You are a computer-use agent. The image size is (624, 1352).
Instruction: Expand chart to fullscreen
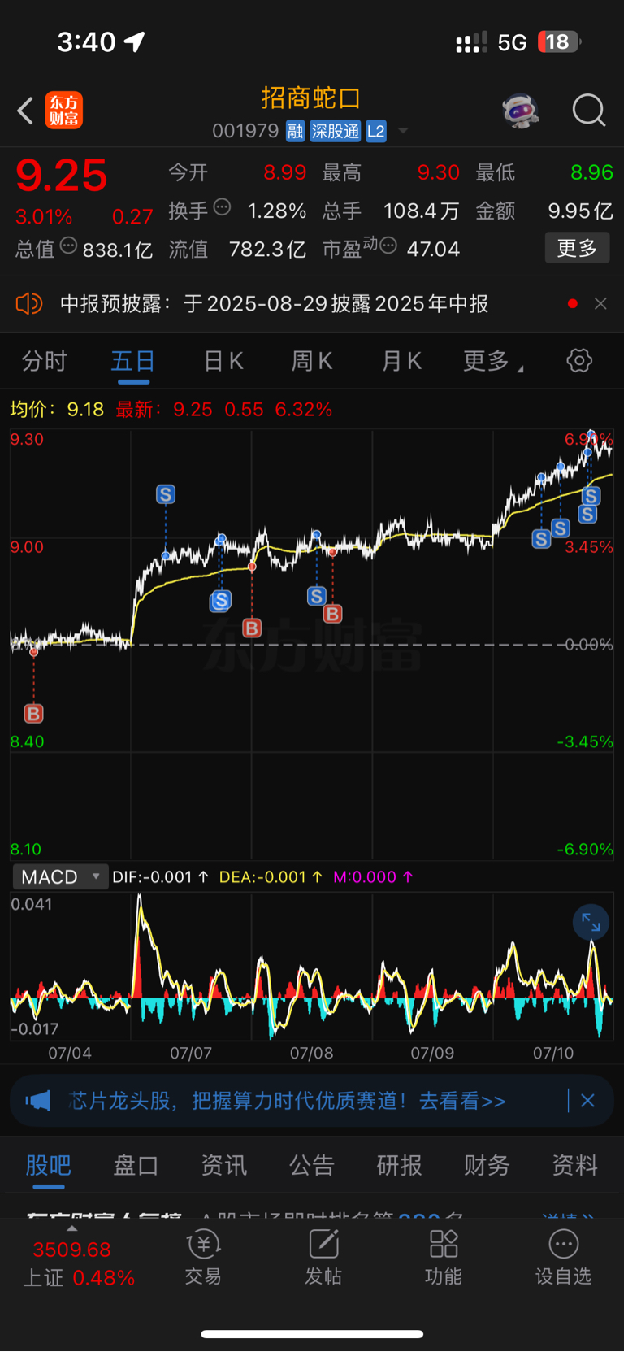[x=591, y=923]
